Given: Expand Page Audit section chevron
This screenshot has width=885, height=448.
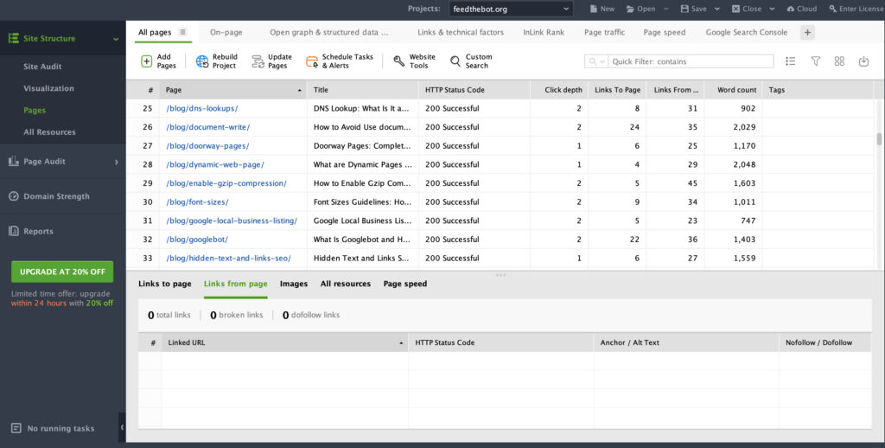Looking at the screenshot, I should point(117,162).
